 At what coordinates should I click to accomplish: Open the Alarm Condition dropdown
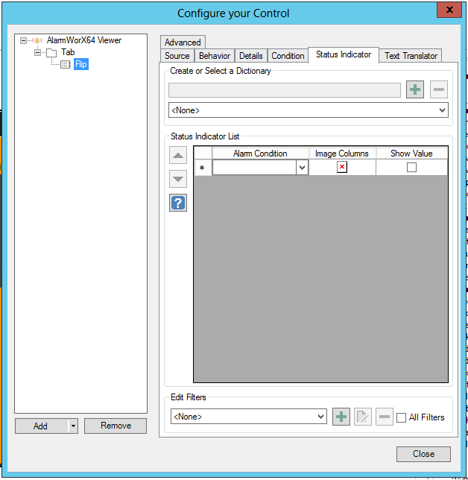302,168
